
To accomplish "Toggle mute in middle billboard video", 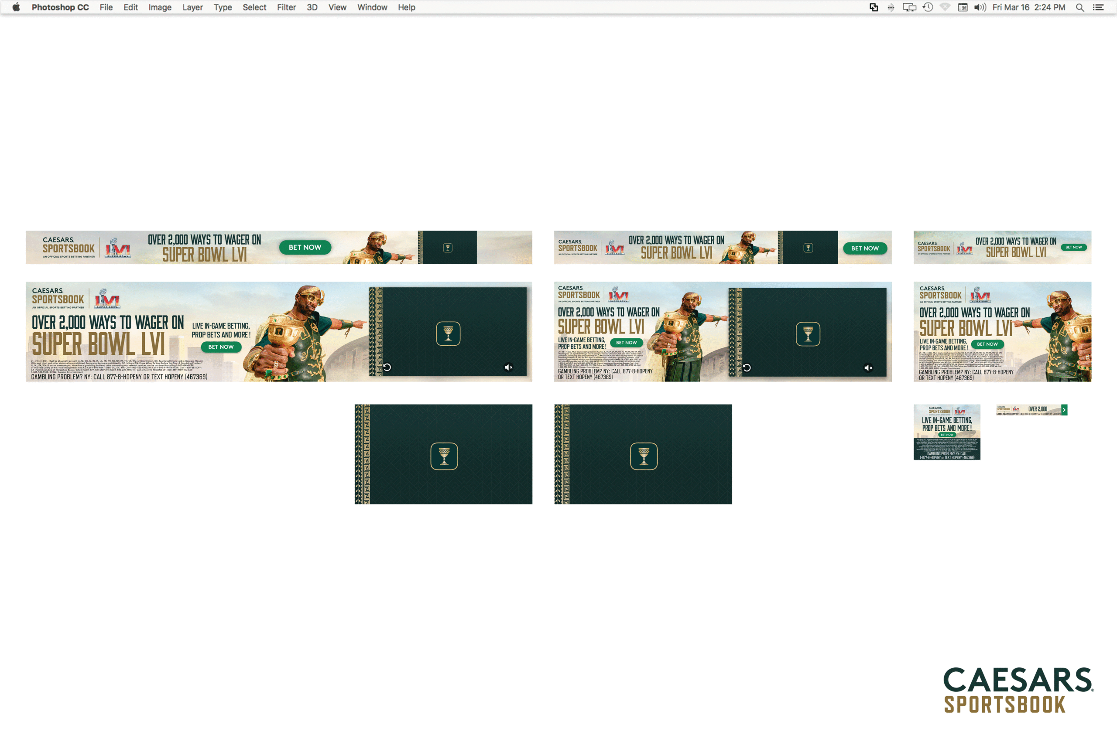I will [x=868, y=368].
